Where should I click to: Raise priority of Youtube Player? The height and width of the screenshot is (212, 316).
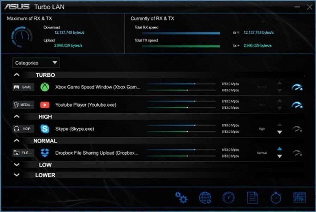[x=280, y=101]
